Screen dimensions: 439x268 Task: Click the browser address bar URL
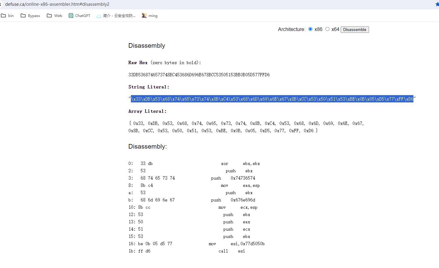57,4
